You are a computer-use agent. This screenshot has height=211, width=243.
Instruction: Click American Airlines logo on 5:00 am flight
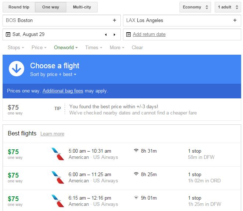tap(58, 154)
